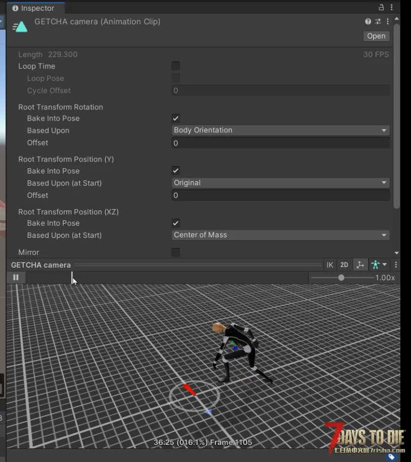
Task: Click the Root Transform Position (XZ) heading
Action: [68, 212]
